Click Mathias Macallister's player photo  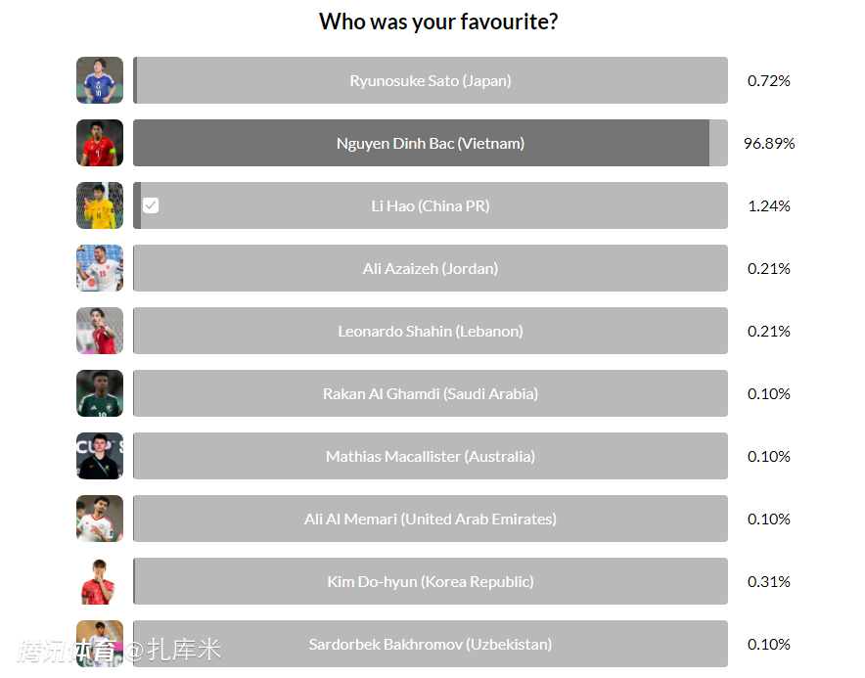click(x=100, y=456)
